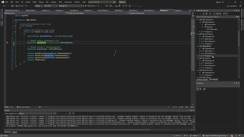Click the bookmark icon in the toolbar
Screen dimensions: 244x137
click(130, 6)
